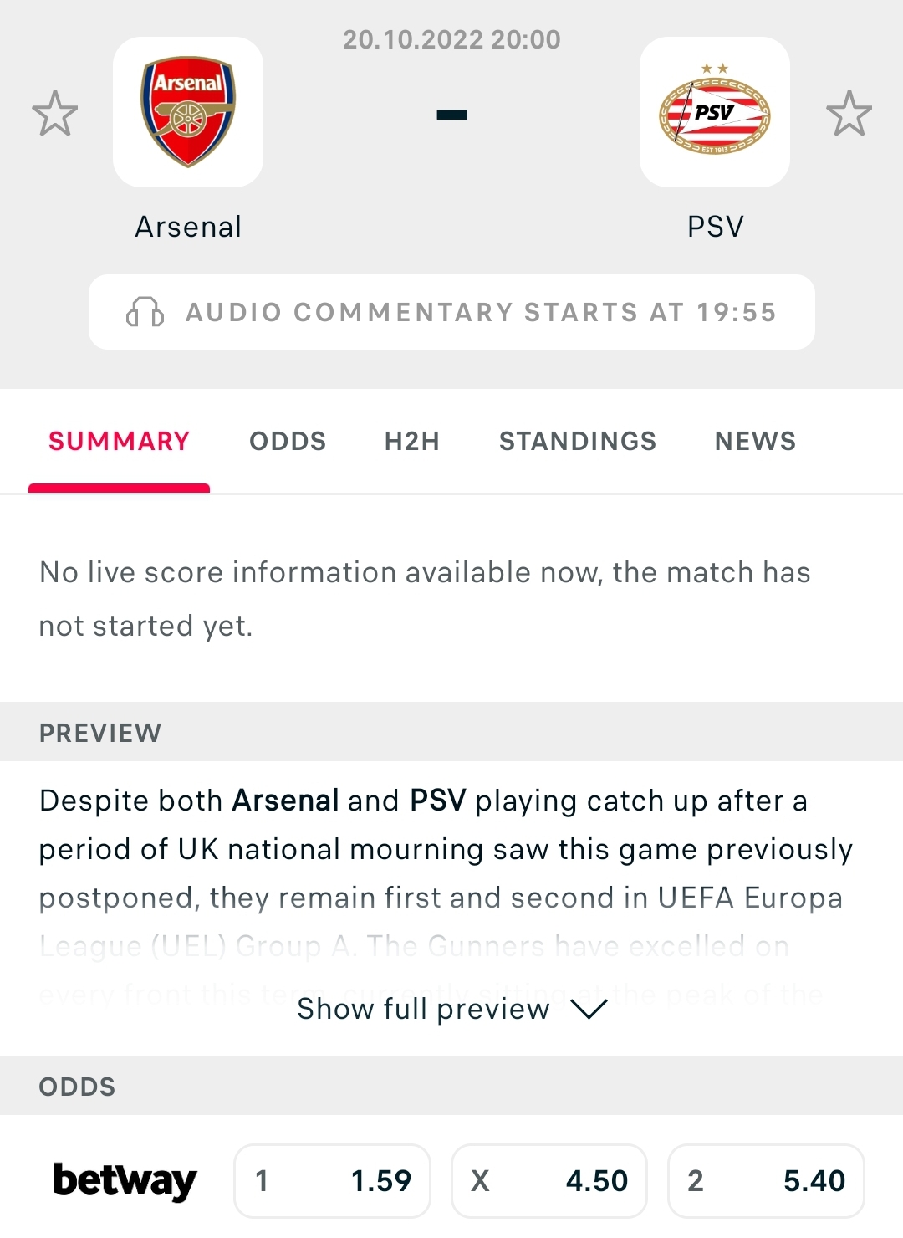This screenshot has height=1238, width=903.
Task: Tap the PSV team name
Action: point(716,227)
